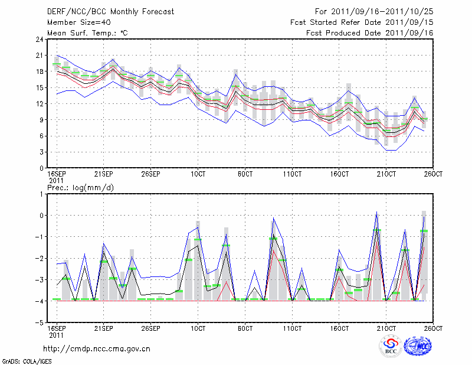472x365 pixels.
Task: Click the Mean Surf. Temp. label
Action: coord(87,33)
